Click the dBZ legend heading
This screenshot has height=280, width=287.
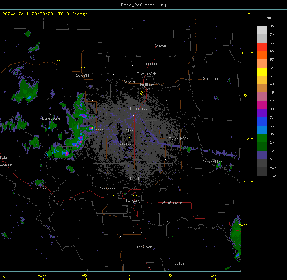tap(270, 18)
